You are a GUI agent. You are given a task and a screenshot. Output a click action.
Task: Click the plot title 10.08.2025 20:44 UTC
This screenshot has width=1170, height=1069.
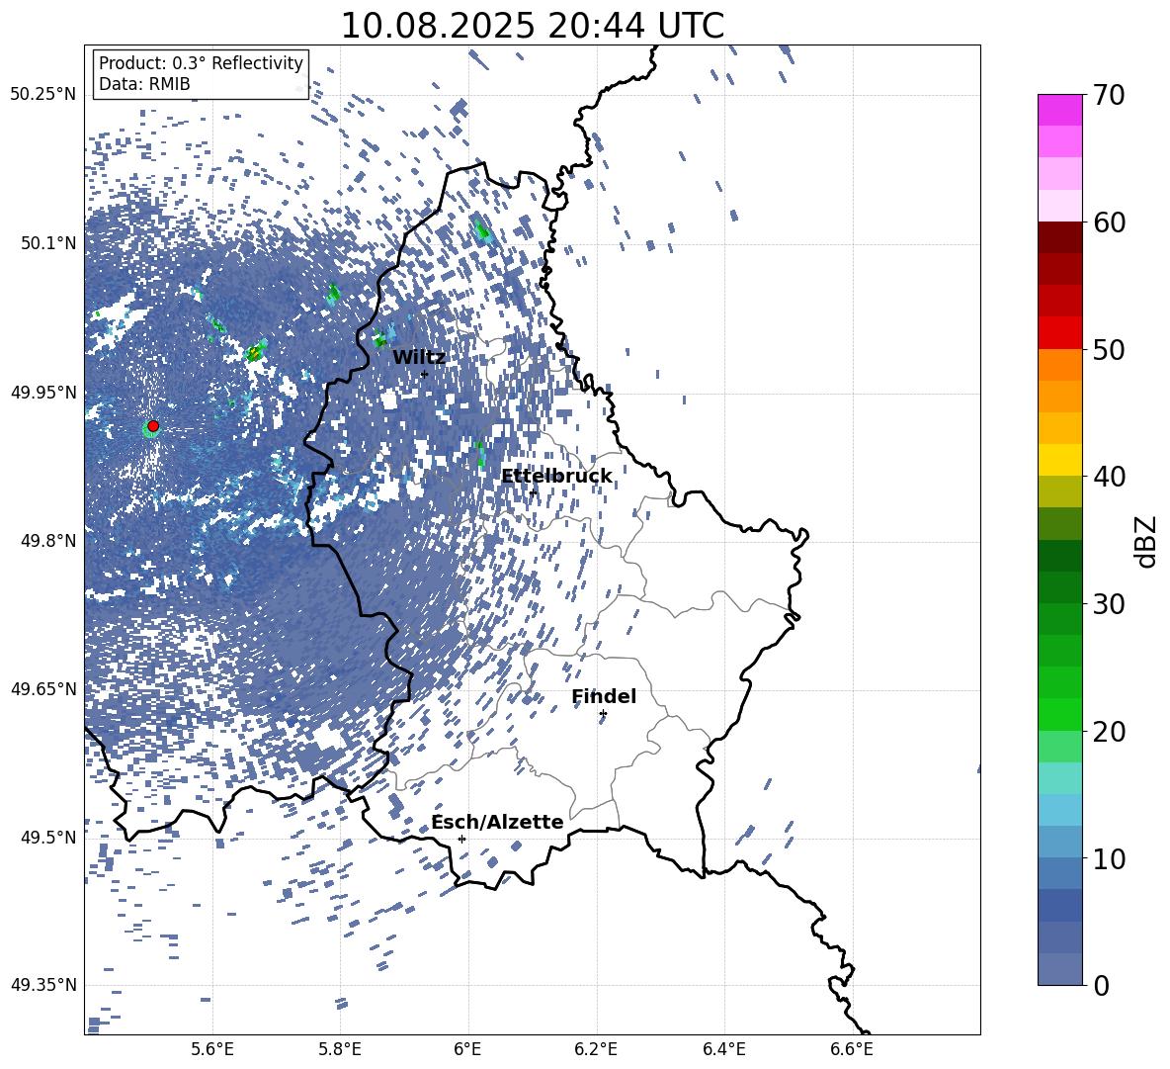coord(533,26)
